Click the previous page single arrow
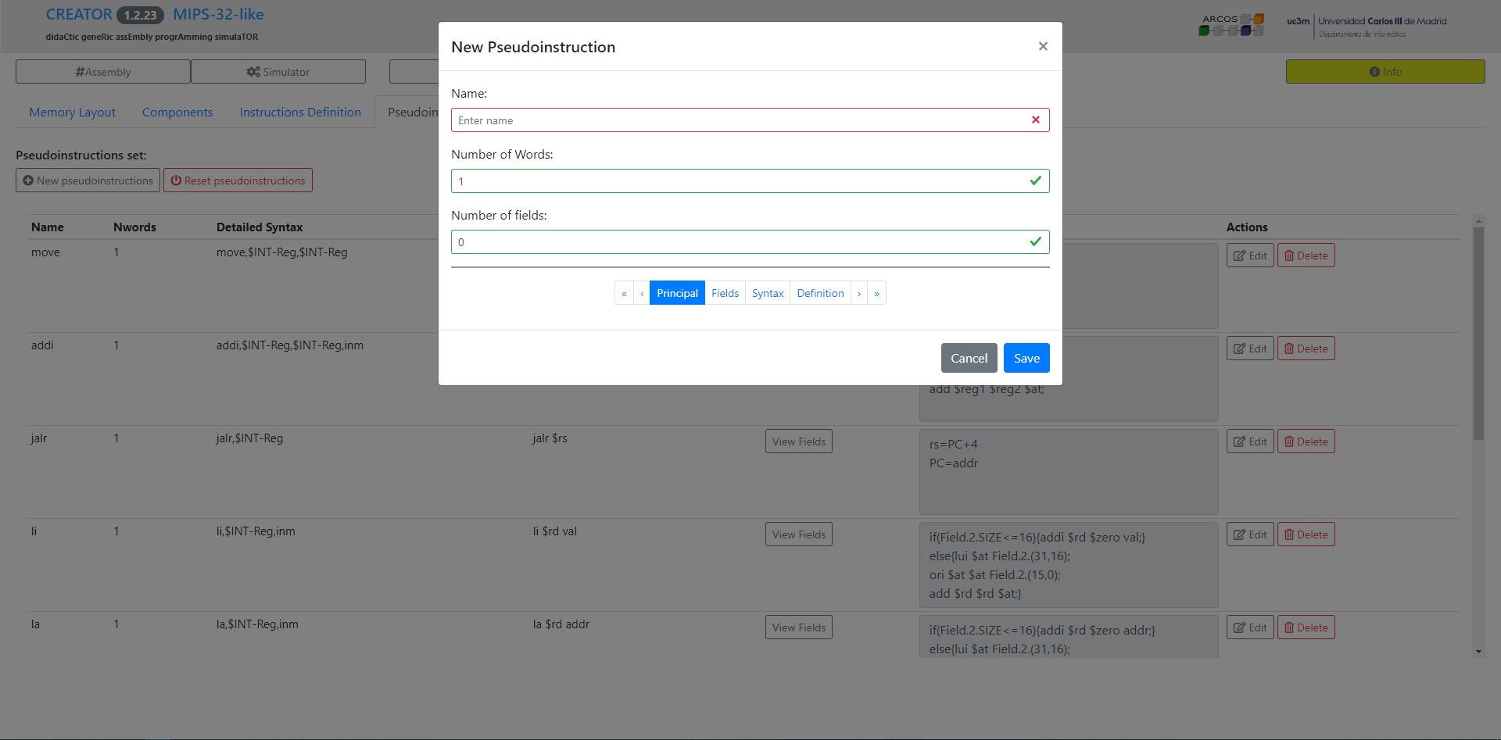Viewport: 1501px width, 740px height. coord(642,294)
